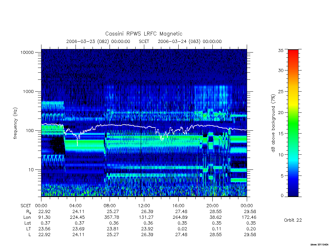Click the '10' frequency tick label
Image resolution: width=329 pixels, height=246 pixels.
tap(31, 170)
